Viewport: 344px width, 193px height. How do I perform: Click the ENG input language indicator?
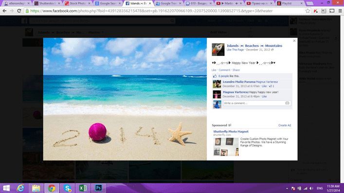320,189
